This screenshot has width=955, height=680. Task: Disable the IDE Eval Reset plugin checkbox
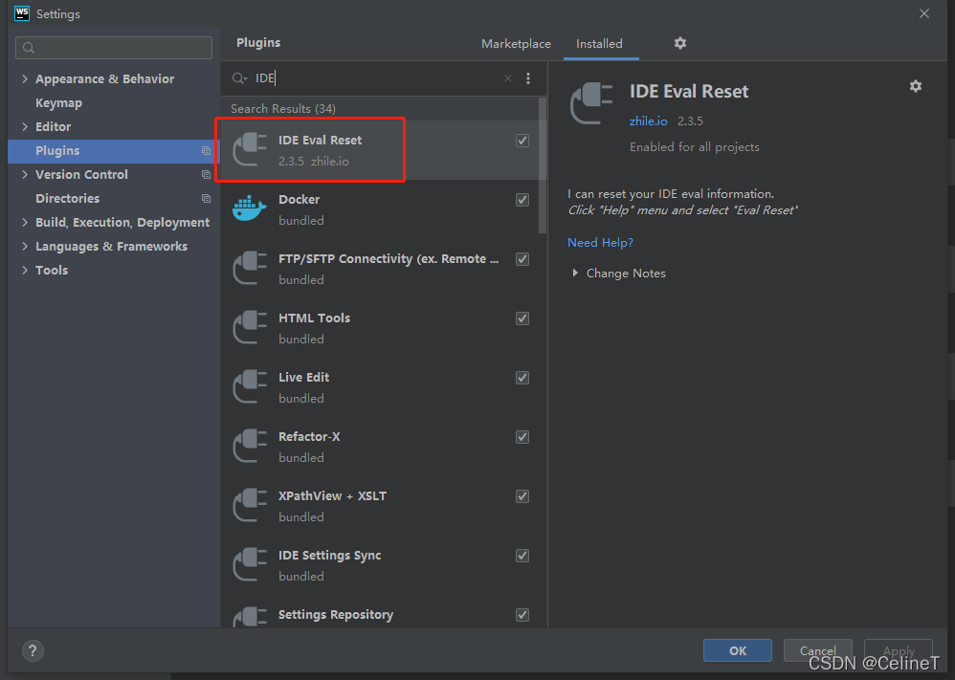click(522, 141)
